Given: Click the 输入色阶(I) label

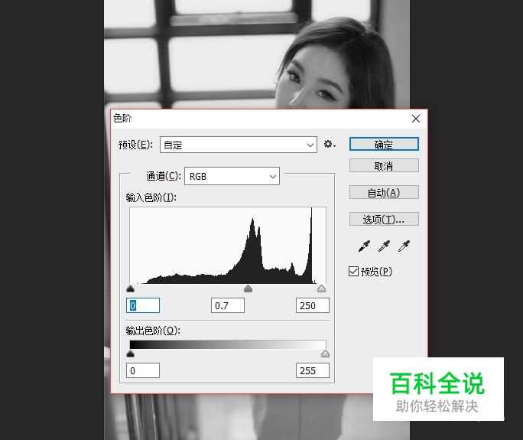Looking at the screenshot, I should tap(151, 197).
